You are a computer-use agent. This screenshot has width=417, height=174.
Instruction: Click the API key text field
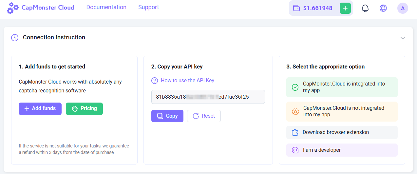tap(208, 97)
